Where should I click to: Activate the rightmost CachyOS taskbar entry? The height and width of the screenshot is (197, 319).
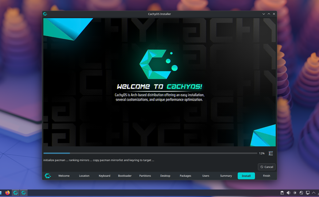click(24, 193)
